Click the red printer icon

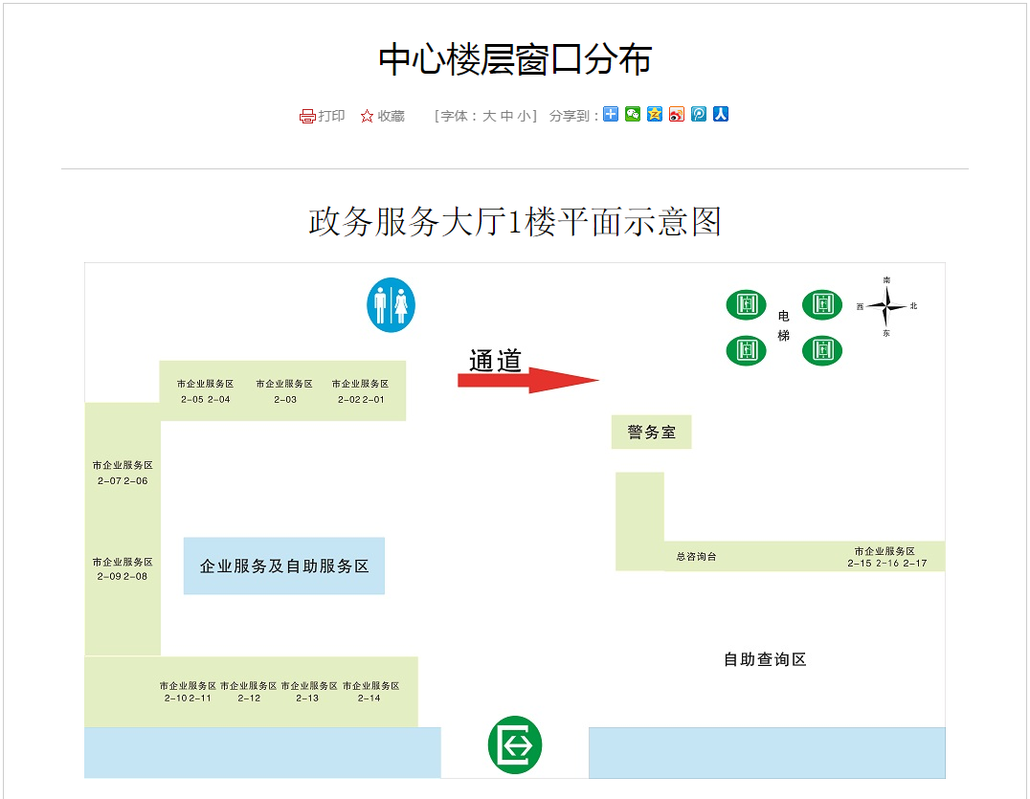pos(306,116)
